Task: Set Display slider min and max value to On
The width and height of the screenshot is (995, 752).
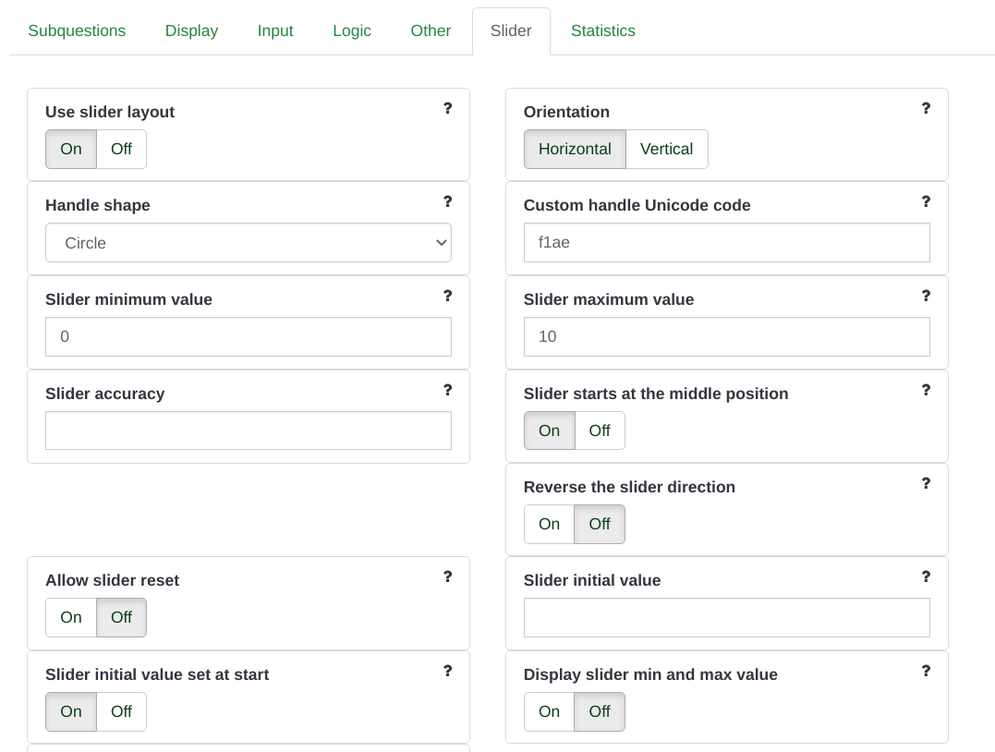Action: click(x=550, y=711)
